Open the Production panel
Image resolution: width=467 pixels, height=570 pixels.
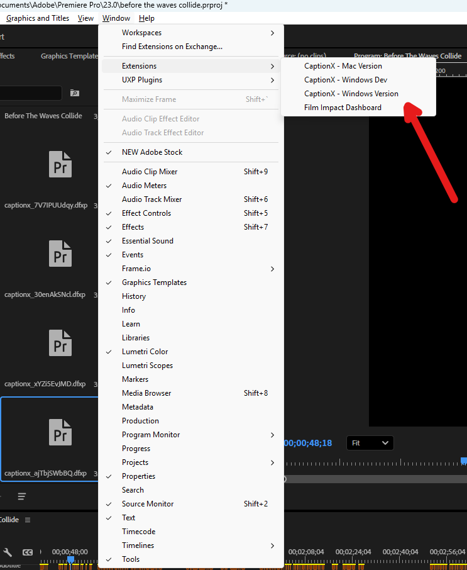(x=190, y=421)
